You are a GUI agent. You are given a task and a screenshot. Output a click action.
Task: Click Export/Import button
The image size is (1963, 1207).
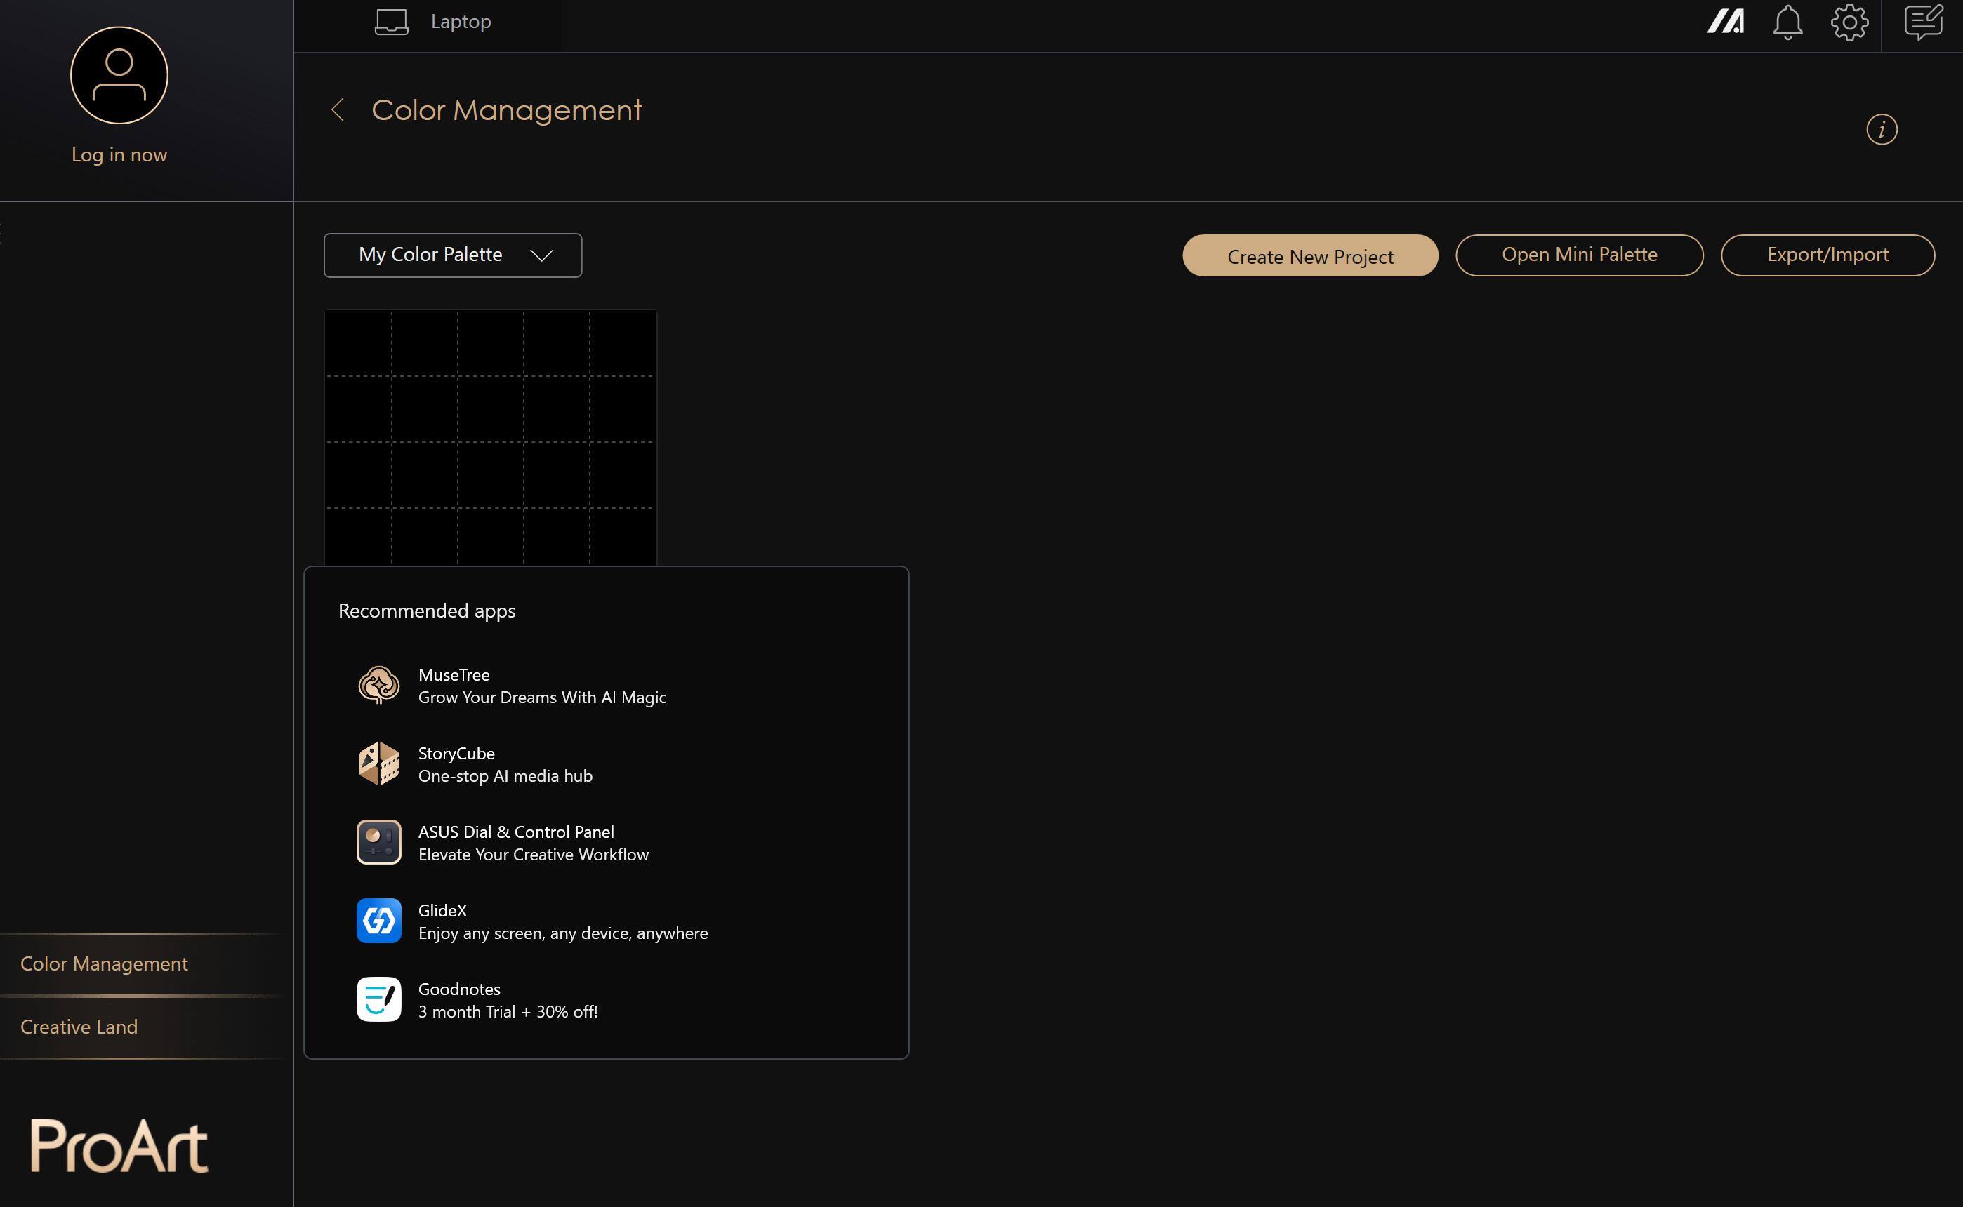click(x=1827, y=255)
